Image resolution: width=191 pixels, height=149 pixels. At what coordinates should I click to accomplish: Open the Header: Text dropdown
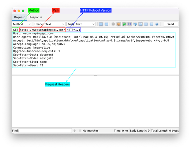(x=49, y=24)
